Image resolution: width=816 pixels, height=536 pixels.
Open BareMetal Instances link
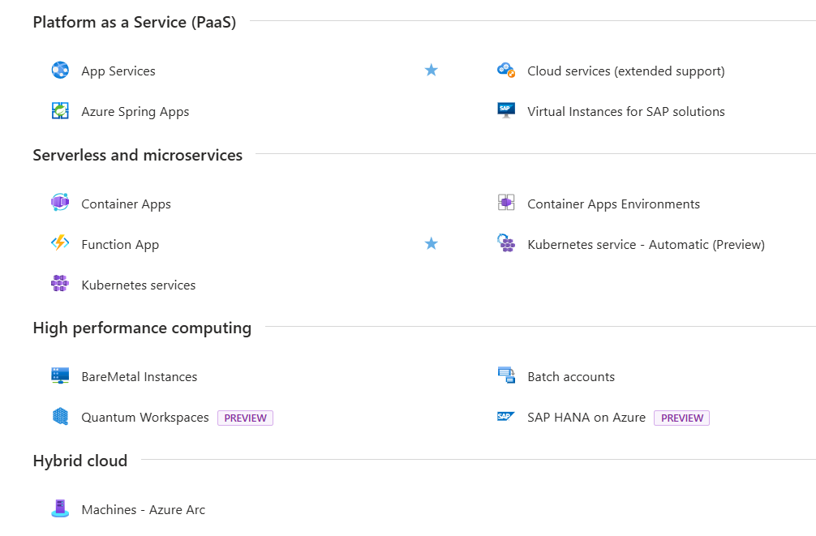140,377
